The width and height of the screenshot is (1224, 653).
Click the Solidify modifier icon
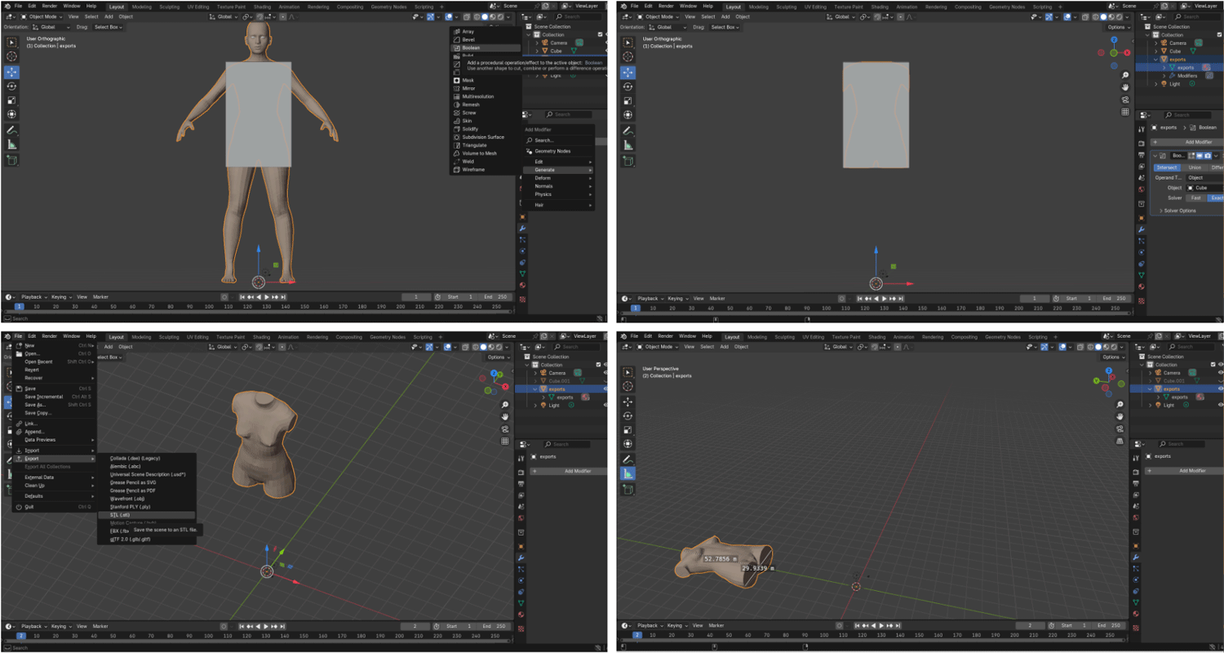pos(457,129)
